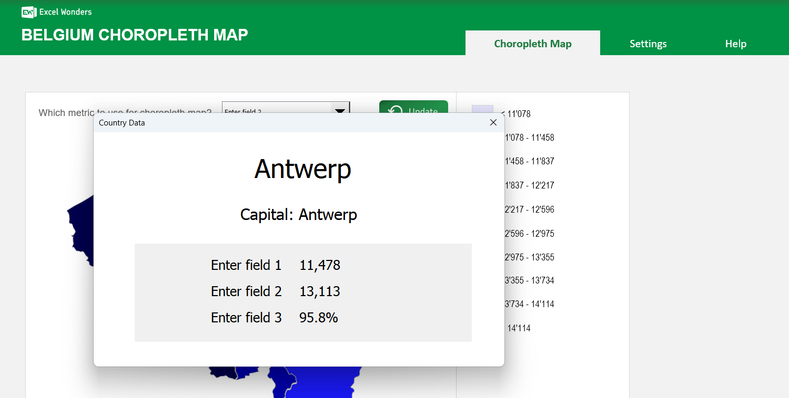Click the refresh icon inside the Update button
789x398 pixels.
pyautogui.click(x=395, y=111)
